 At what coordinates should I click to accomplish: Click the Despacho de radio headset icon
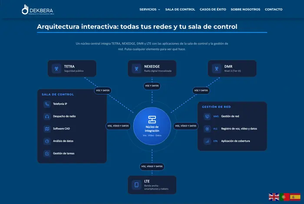tap(47, 117)
